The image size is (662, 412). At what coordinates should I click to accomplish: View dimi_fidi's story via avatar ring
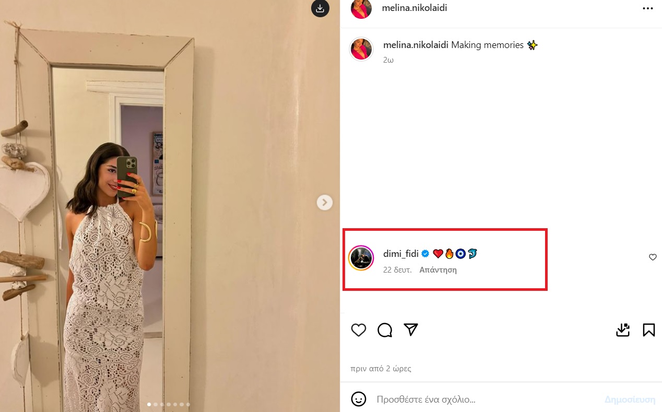tap(361, 258)
